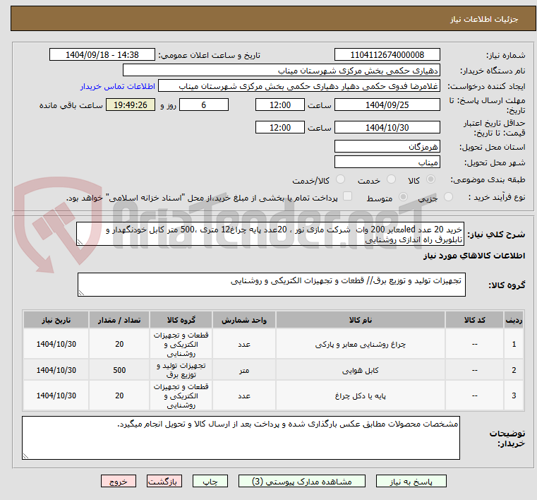The image size is (537, 500).
Task: Click the response deadline time 12:00 field
Action: coord(280,105)
